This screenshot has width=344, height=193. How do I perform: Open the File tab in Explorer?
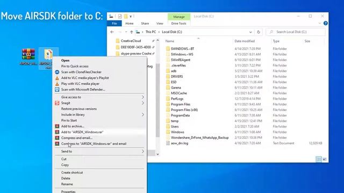coord(114,24)
